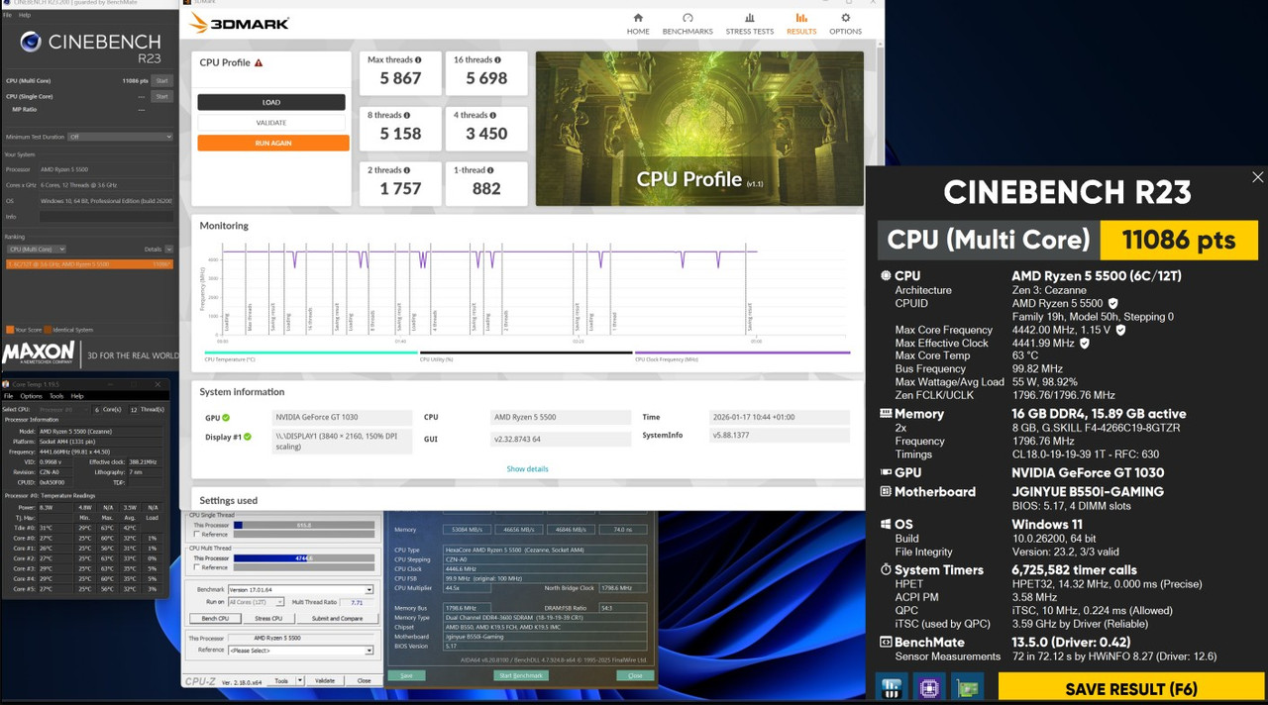1268x705 pixels.
Task: Click purple CPU Clock Frequency legend line
Action: pos(742,352)
